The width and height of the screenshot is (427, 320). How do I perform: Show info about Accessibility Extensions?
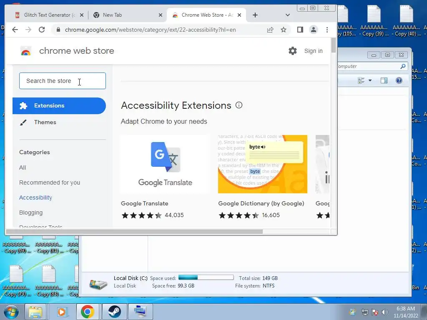coord(239,105)
